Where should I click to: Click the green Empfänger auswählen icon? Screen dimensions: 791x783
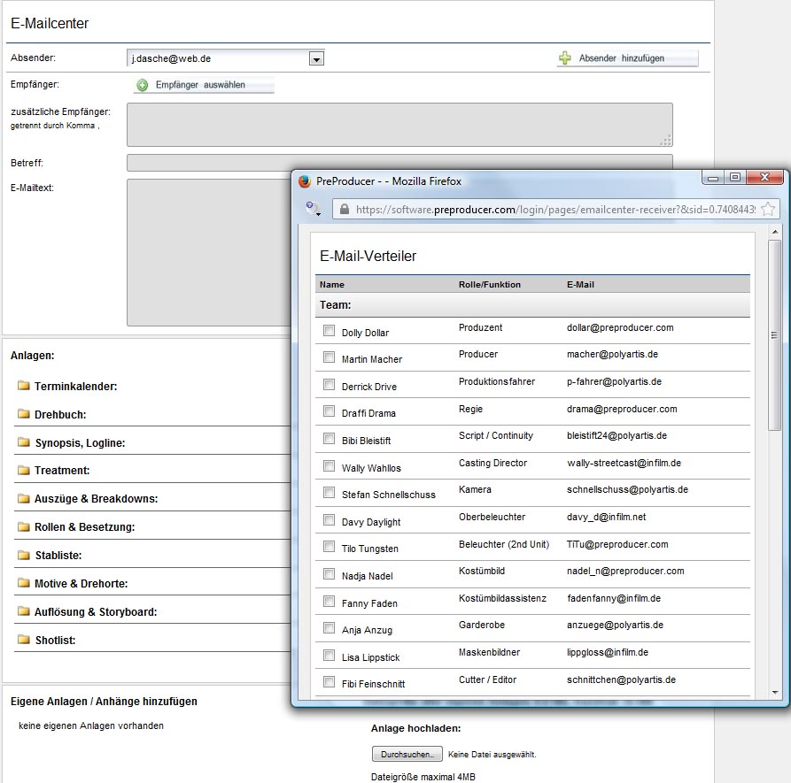143,85
